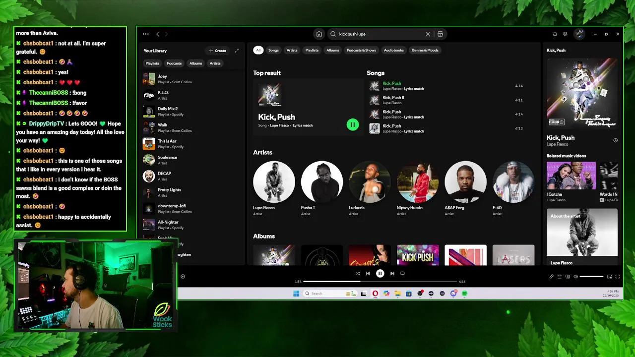Open the Joey playlist

(x=191, y=79)
